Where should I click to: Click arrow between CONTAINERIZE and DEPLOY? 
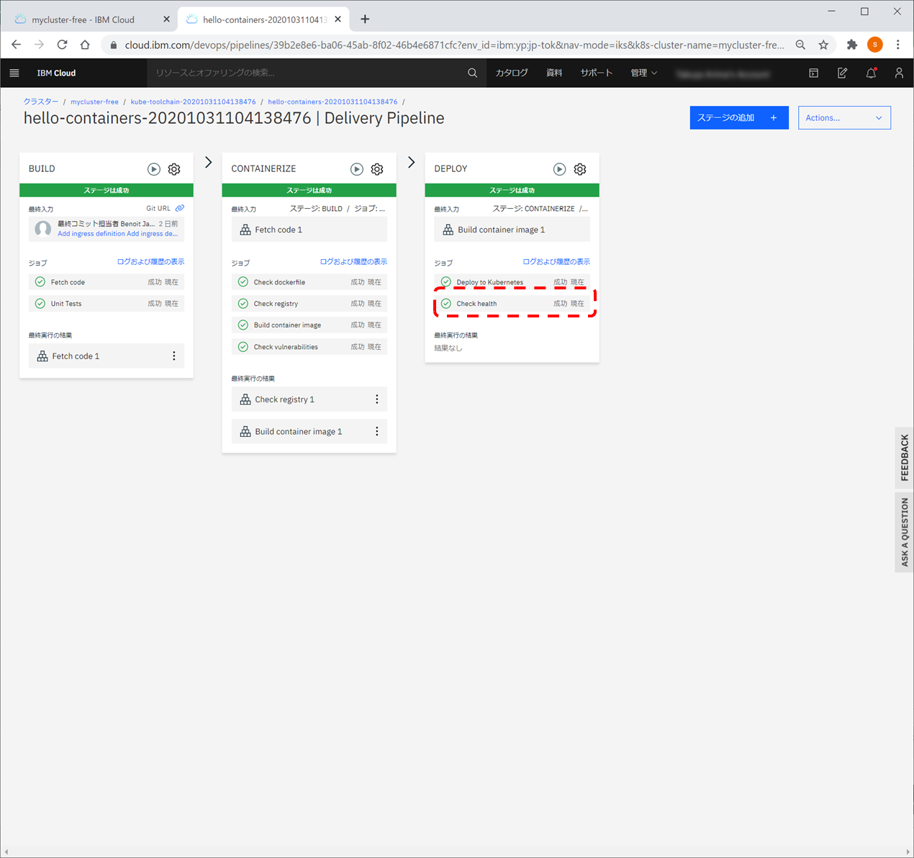pos(411,163)
